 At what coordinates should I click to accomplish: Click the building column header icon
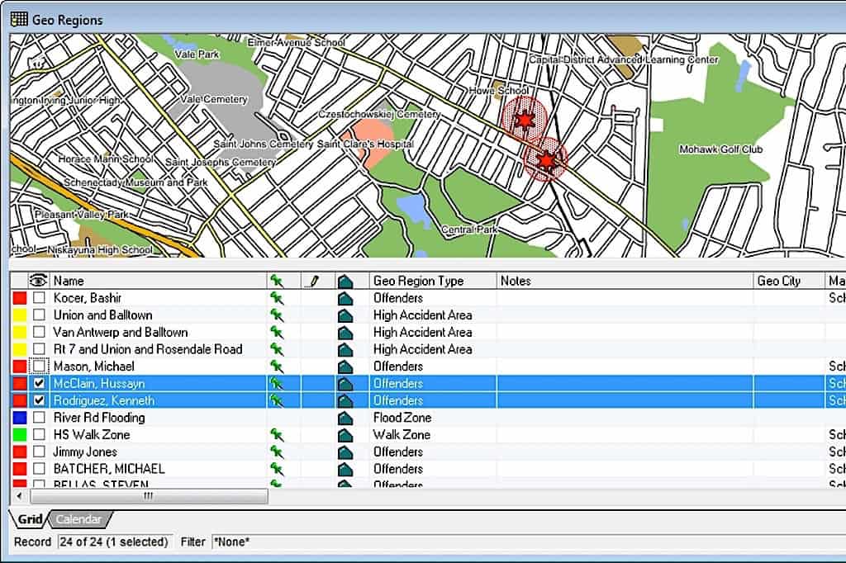click(x=345, y=281)
